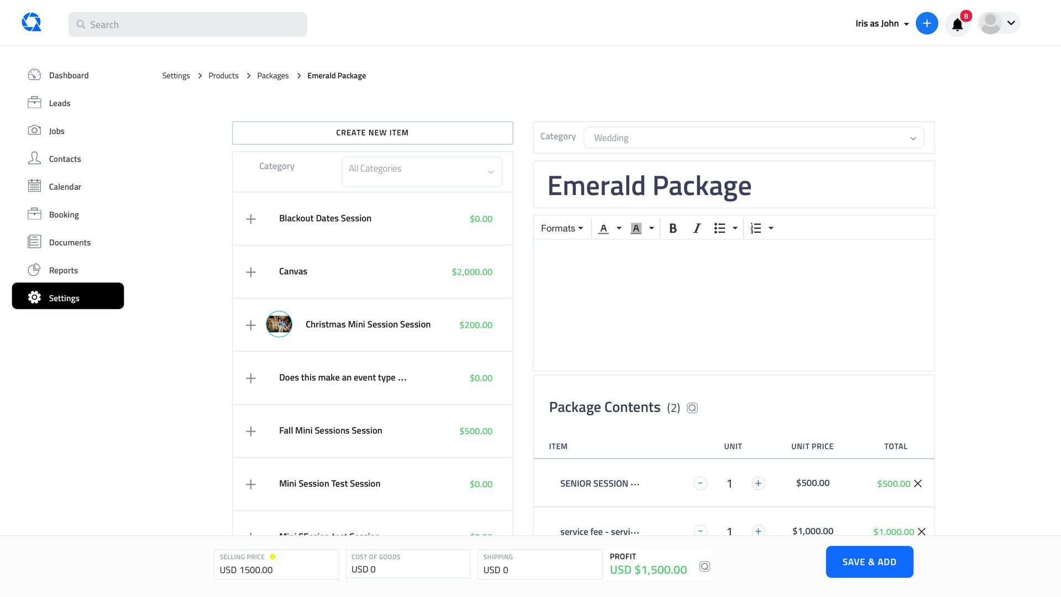Remove the service fee line item
1061x597 pixels.
click(x=922, y=532)
